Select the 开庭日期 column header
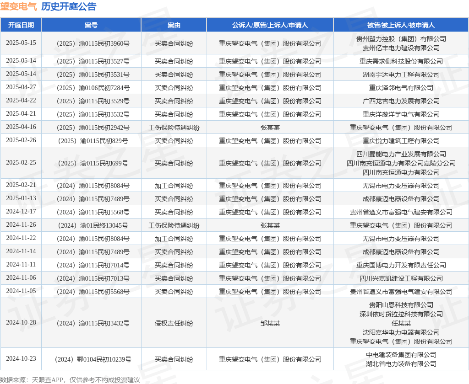This screenshot has width=469, height=384. point(21,25)
